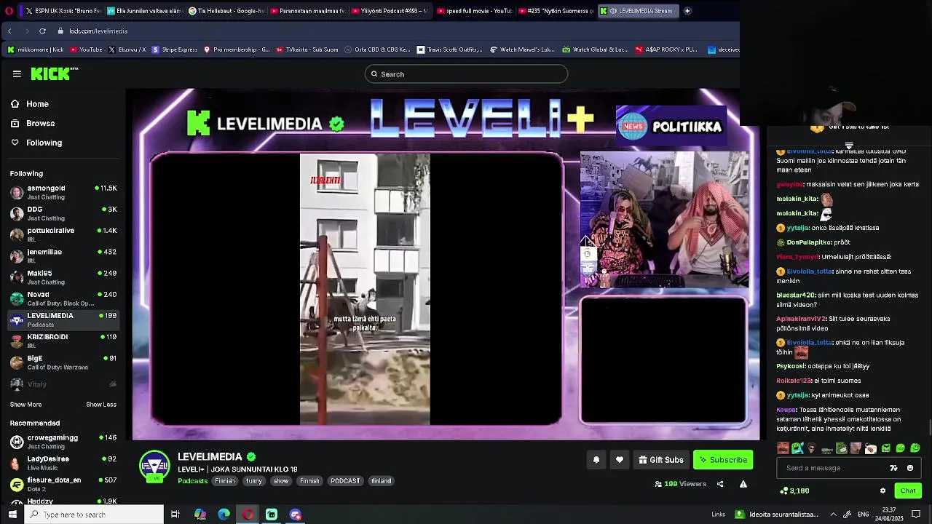The height and width of the screenshot is (524, 932).
Task: Click the notification bell icon under the stream
Action: [596, 460]
